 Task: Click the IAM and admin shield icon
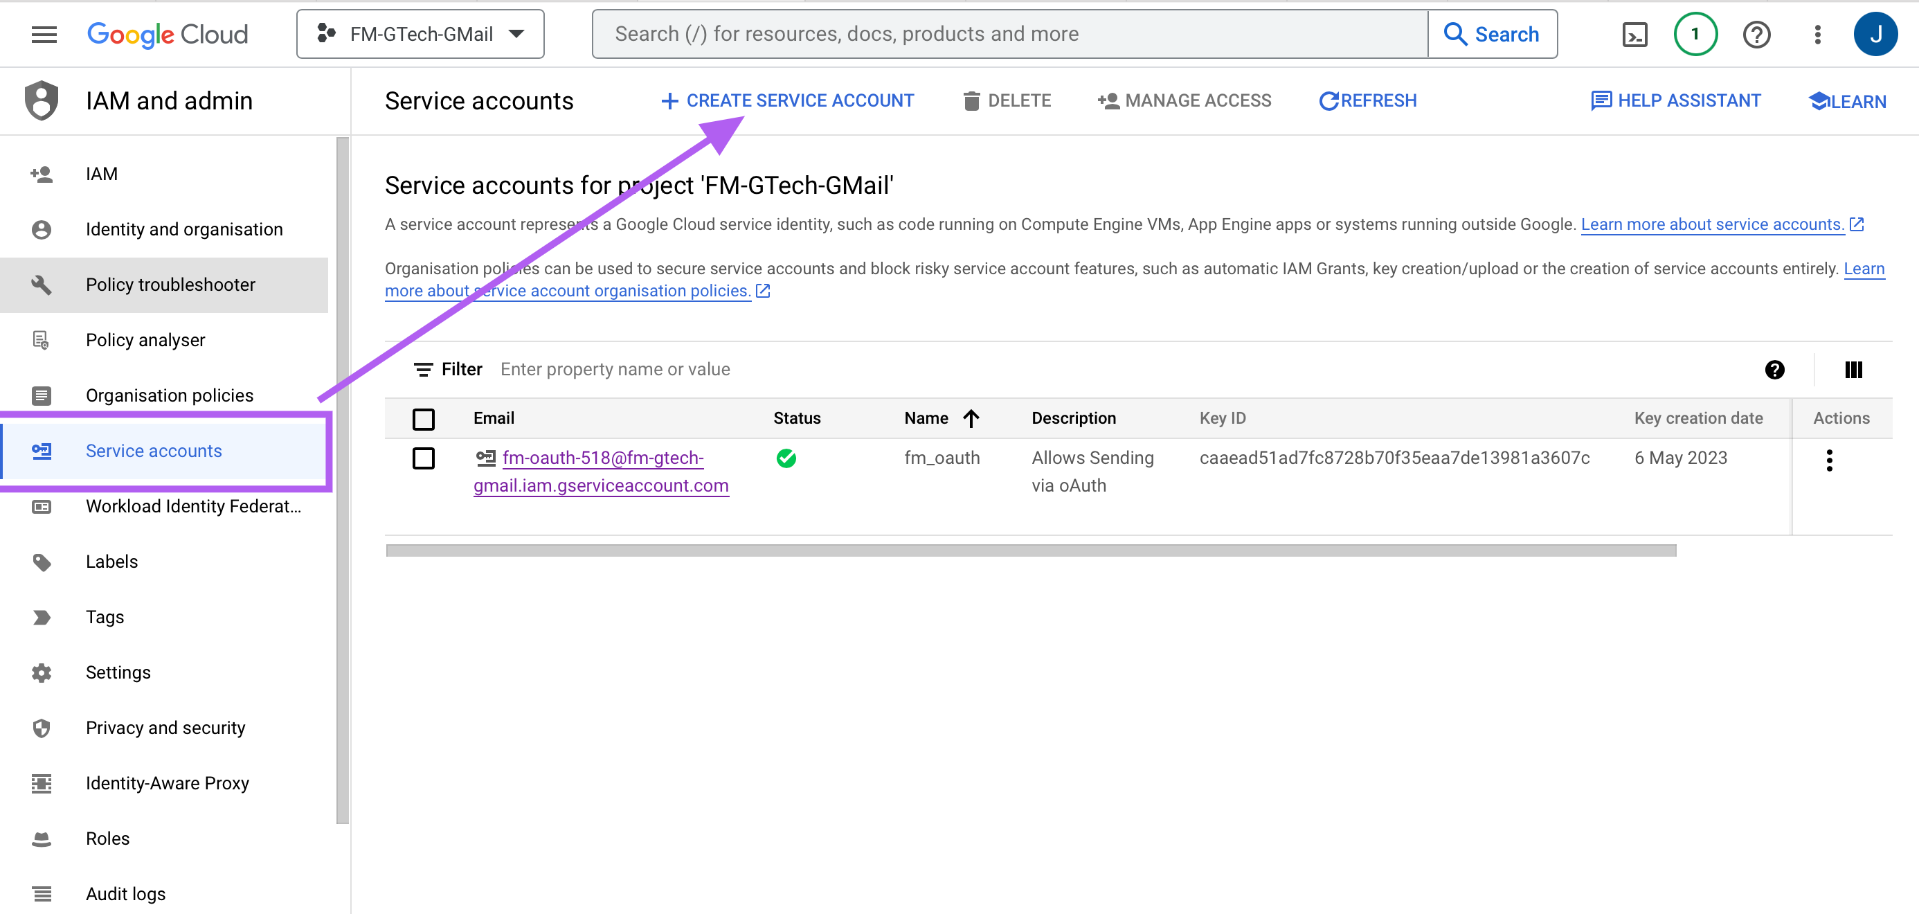pos(42,100)
